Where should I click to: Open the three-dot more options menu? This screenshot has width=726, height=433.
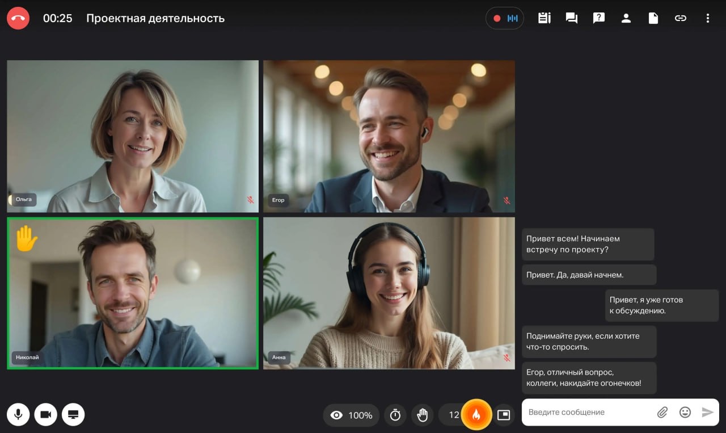point(708,18)
